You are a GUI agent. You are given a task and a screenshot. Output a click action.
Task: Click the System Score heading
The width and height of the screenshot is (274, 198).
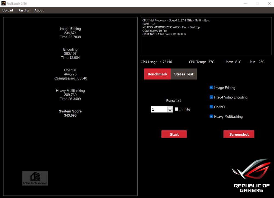coord(70,111)
